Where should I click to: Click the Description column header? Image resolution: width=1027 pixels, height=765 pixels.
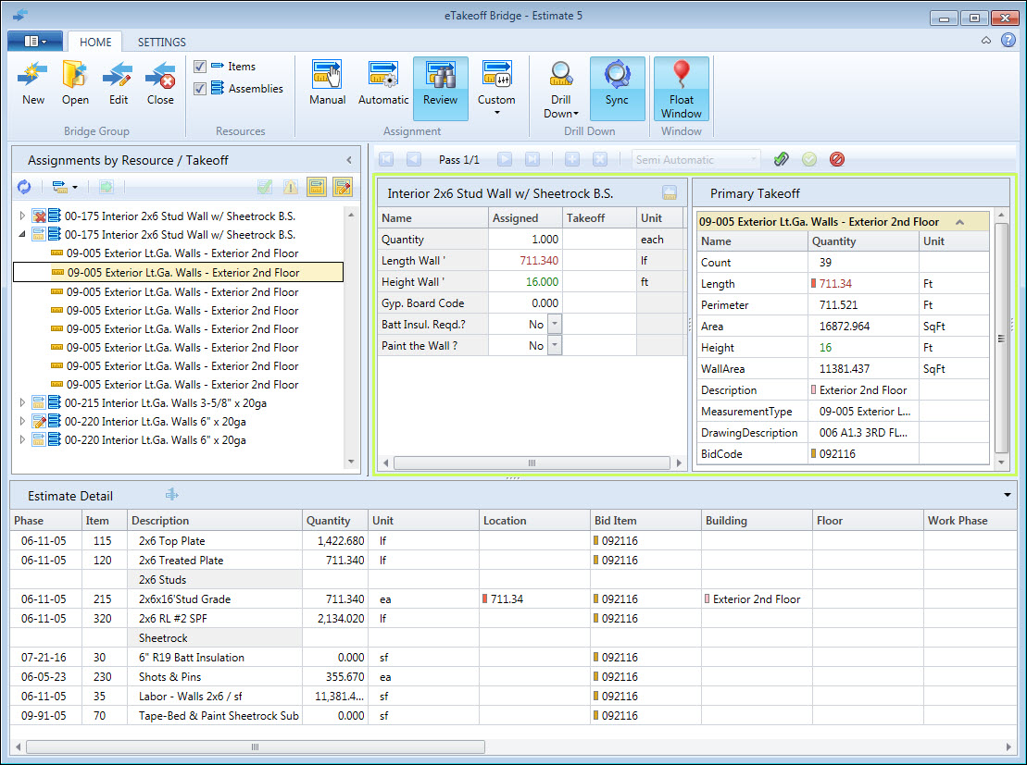[x=160, y=521]
